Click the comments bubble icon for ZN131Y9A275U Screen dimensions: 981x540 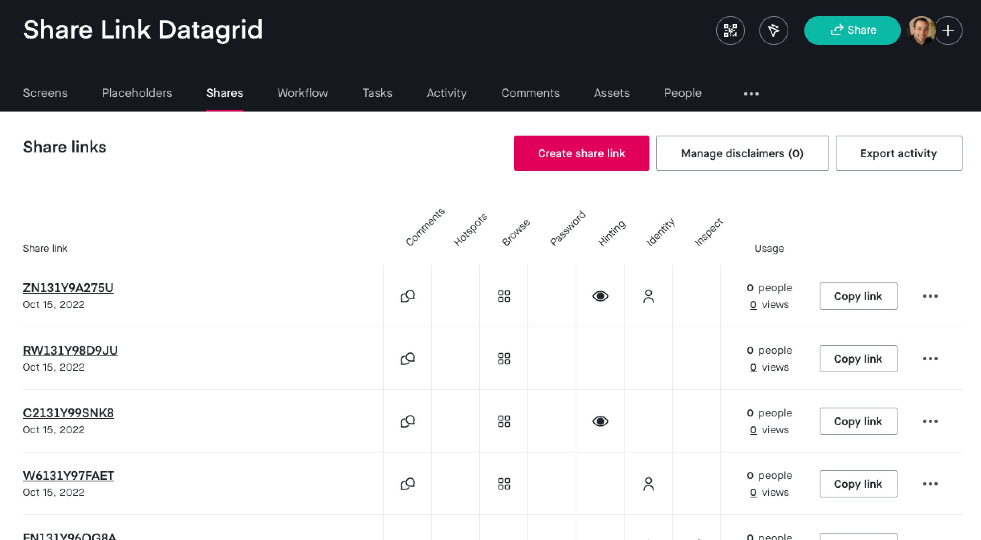[407, 296]
